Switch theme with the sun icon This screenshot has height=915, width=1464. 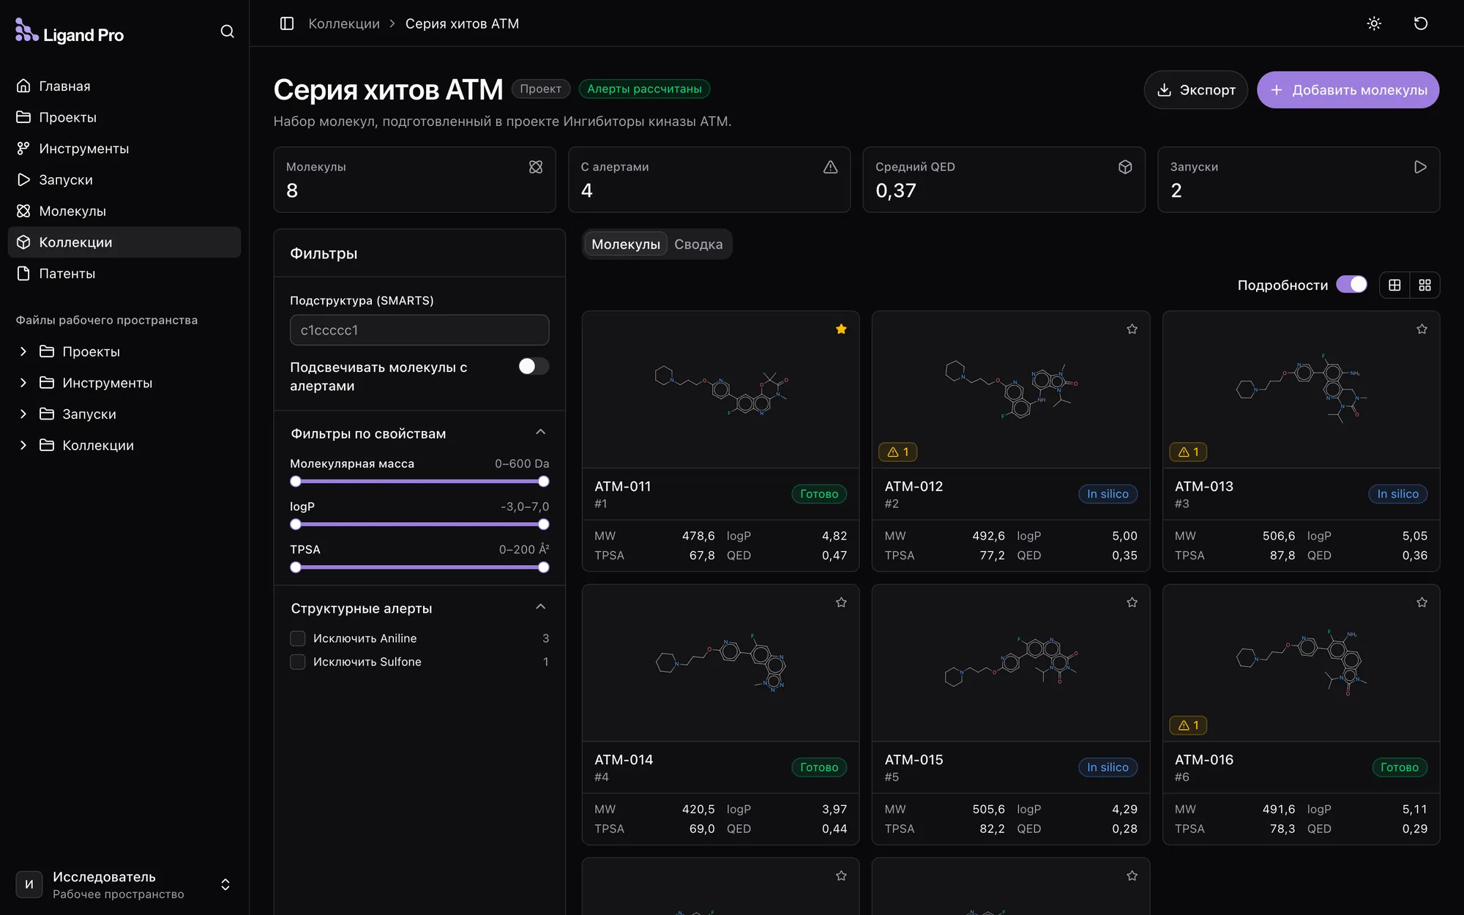(x=1374, y=23)
